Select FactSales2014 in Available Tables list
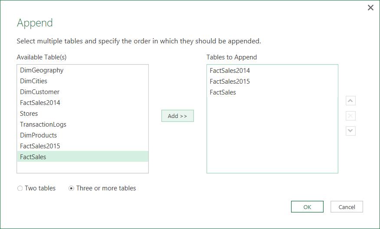This screenshot has height=229, width=380. point(40,103)
